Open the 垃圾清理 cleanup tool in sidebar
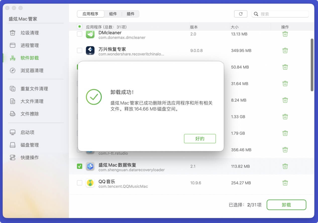This screenshot has height=223, width=318. [28, 33]
